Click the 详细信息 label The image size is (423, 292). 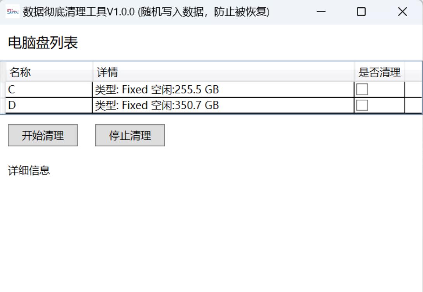pyautogui.click(x=29, y=171)
